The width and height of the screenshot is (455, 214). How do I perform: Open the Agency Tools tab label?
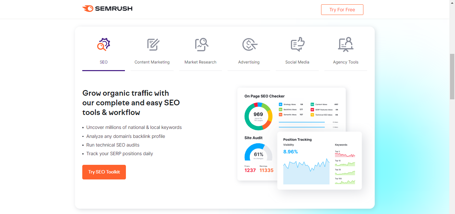(346, 62)
